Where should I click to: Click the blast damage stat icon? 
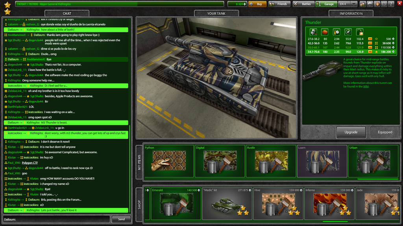360,32
